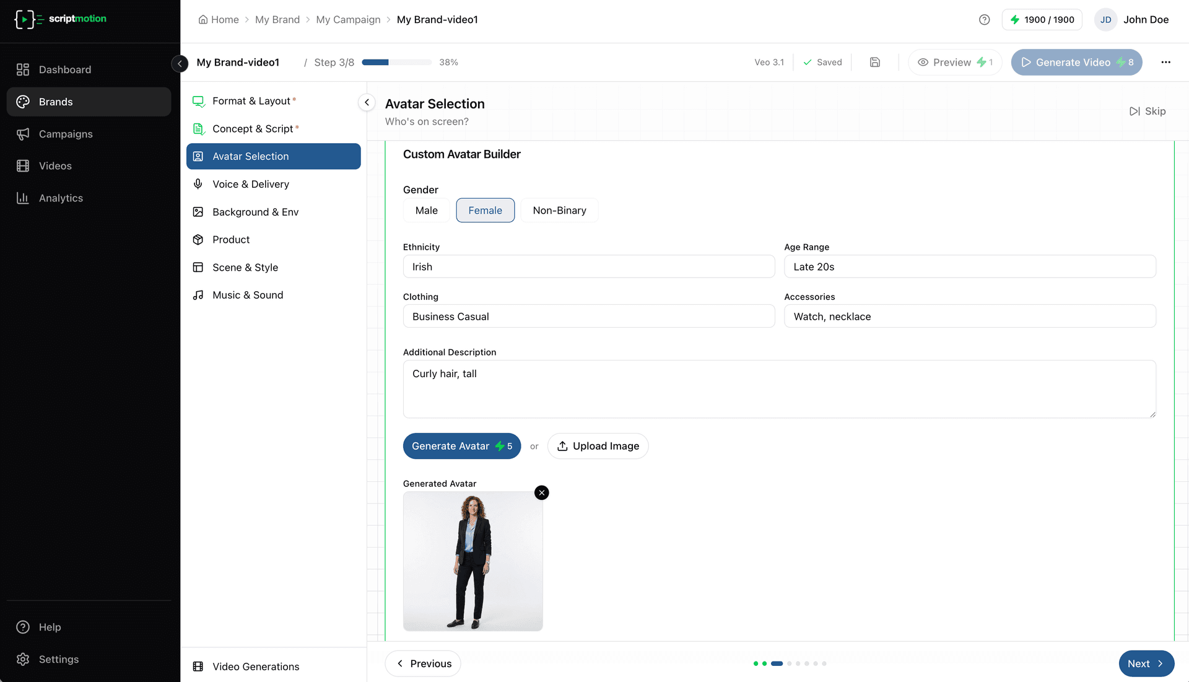Click the Home breadcrumb icon
Image resolution: width=1189 pixels, height=682 pixels.
click(x=203, y=20)
